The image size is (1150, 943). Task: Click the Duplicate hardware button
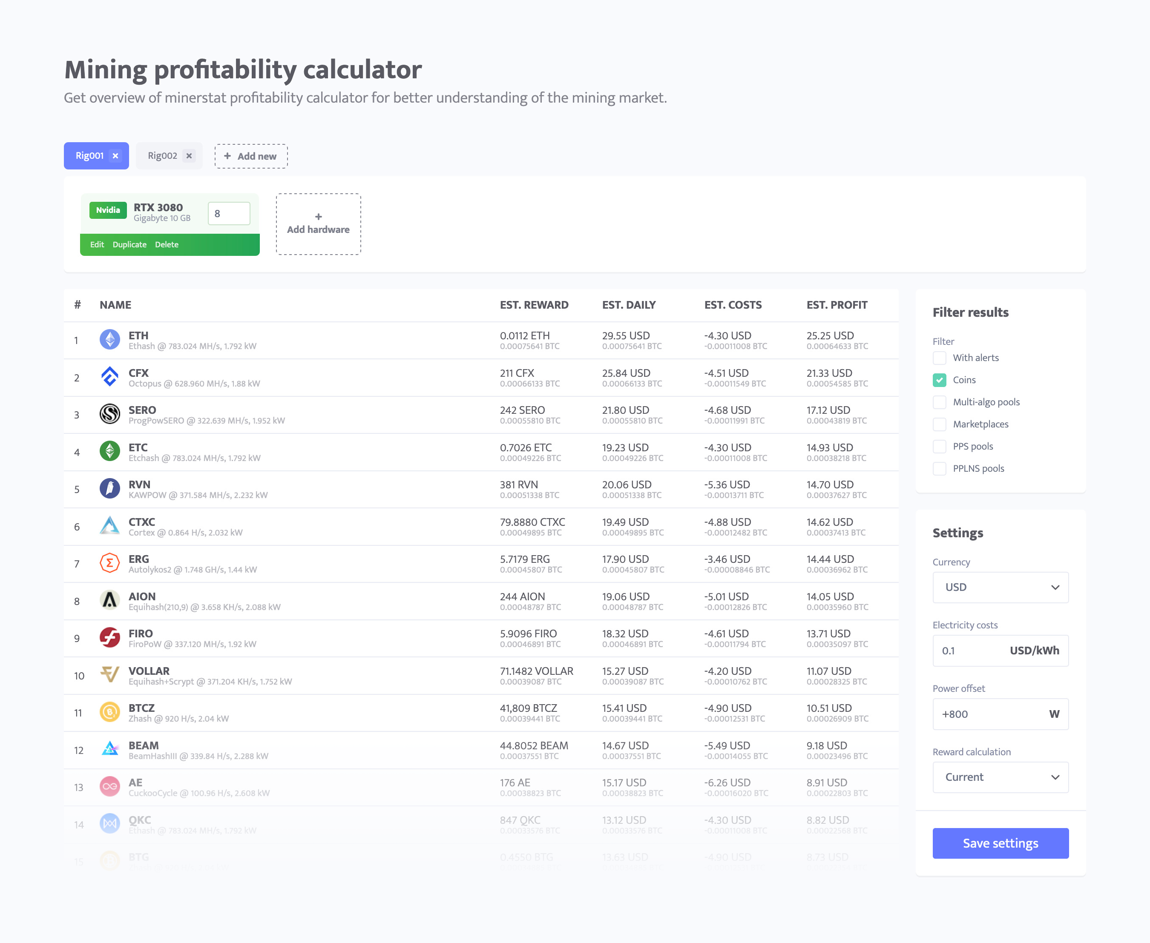[x=129, y=244]
